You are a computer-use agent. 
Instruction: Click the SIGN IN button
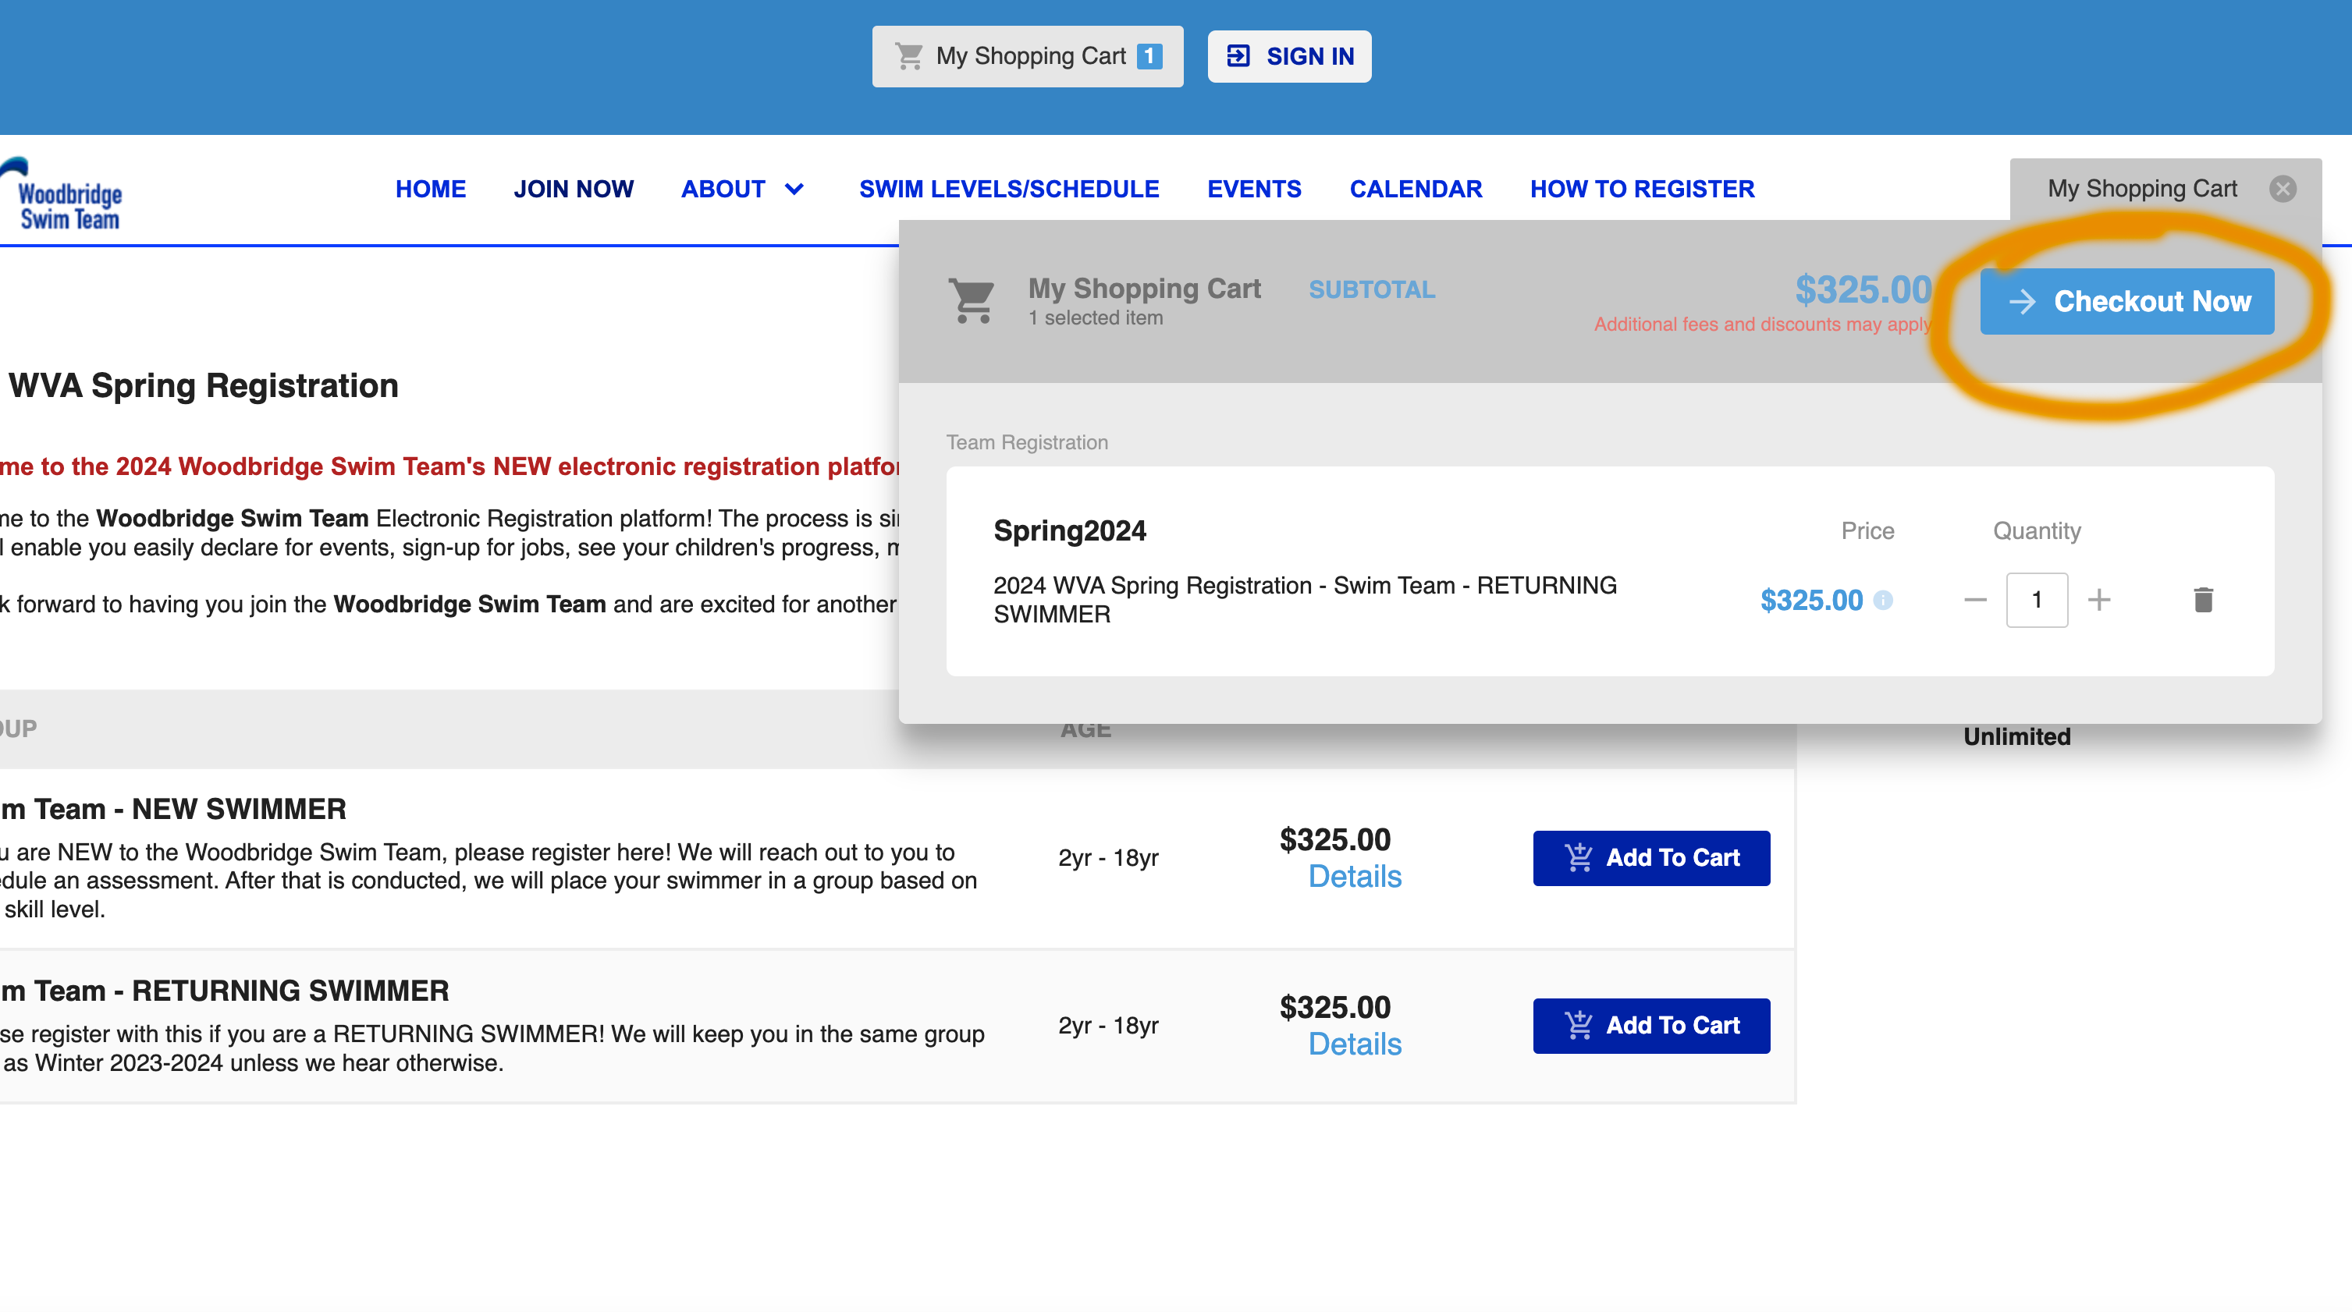1288,57
